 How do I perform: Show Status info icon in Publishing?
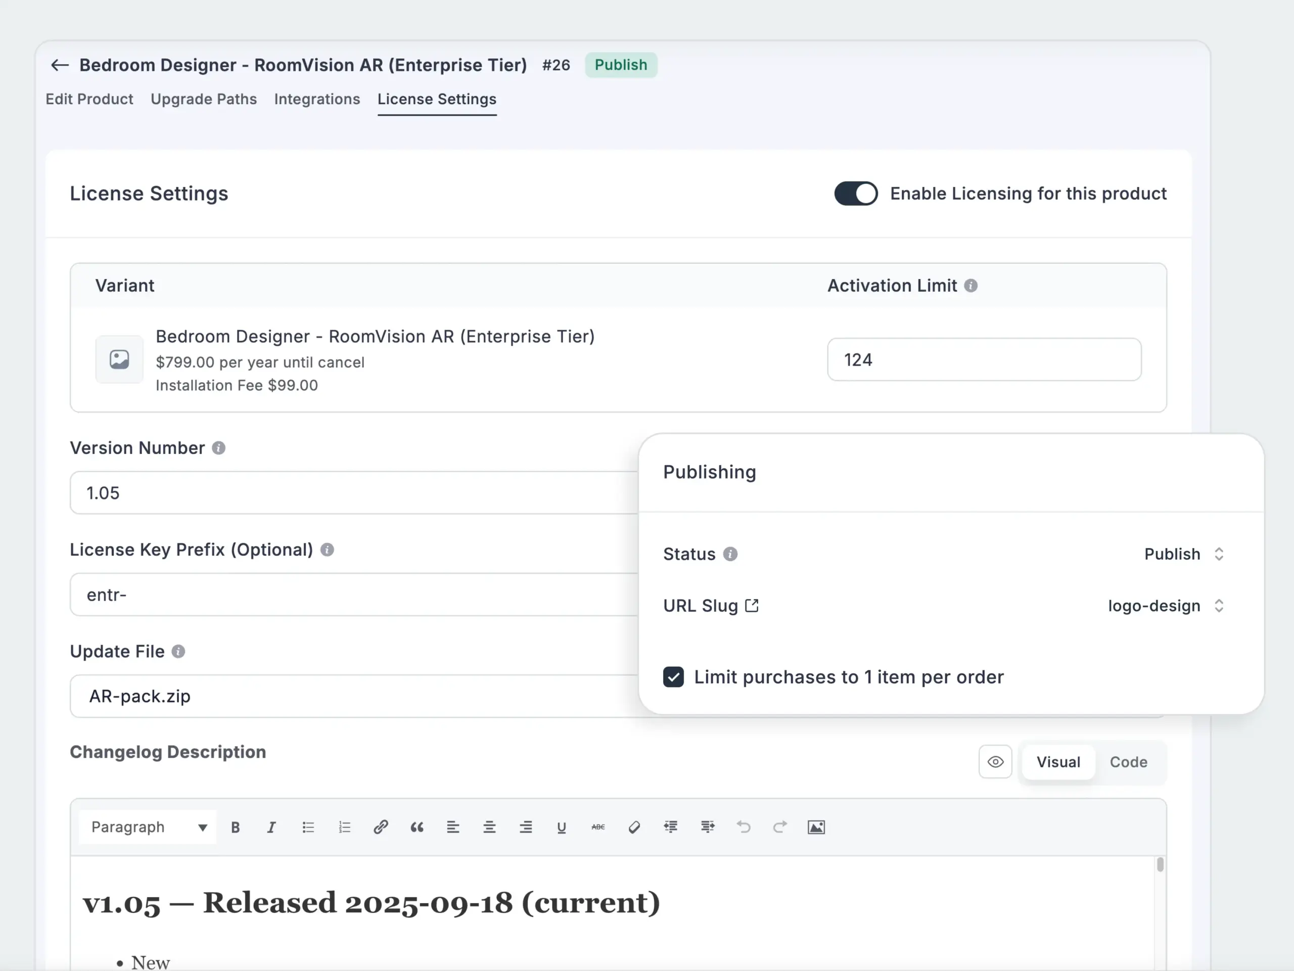pyautogui.click(x=730, y=554)
